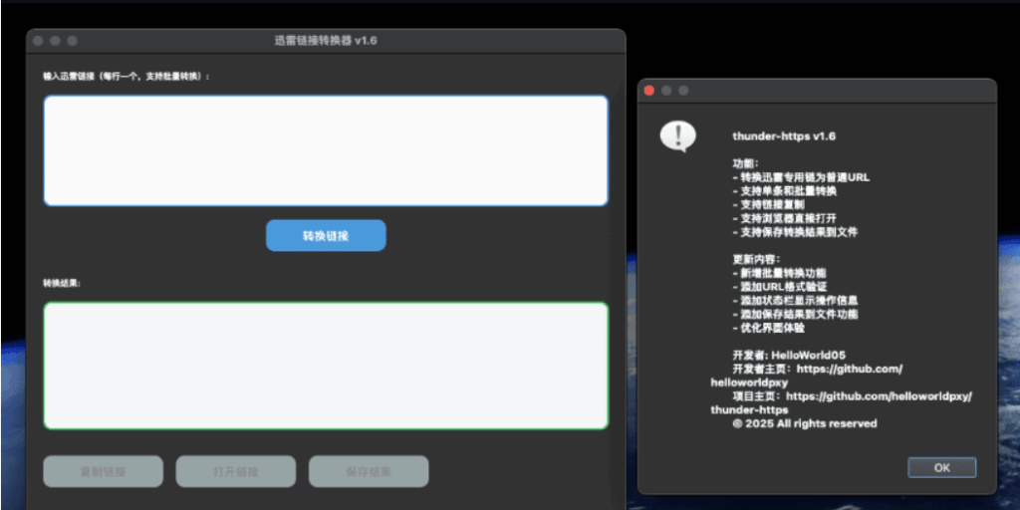Click the 转换结果 label above the output box
Image resolution: width=1020 pixels, height=510 pixels.
[x=62, y=284]
